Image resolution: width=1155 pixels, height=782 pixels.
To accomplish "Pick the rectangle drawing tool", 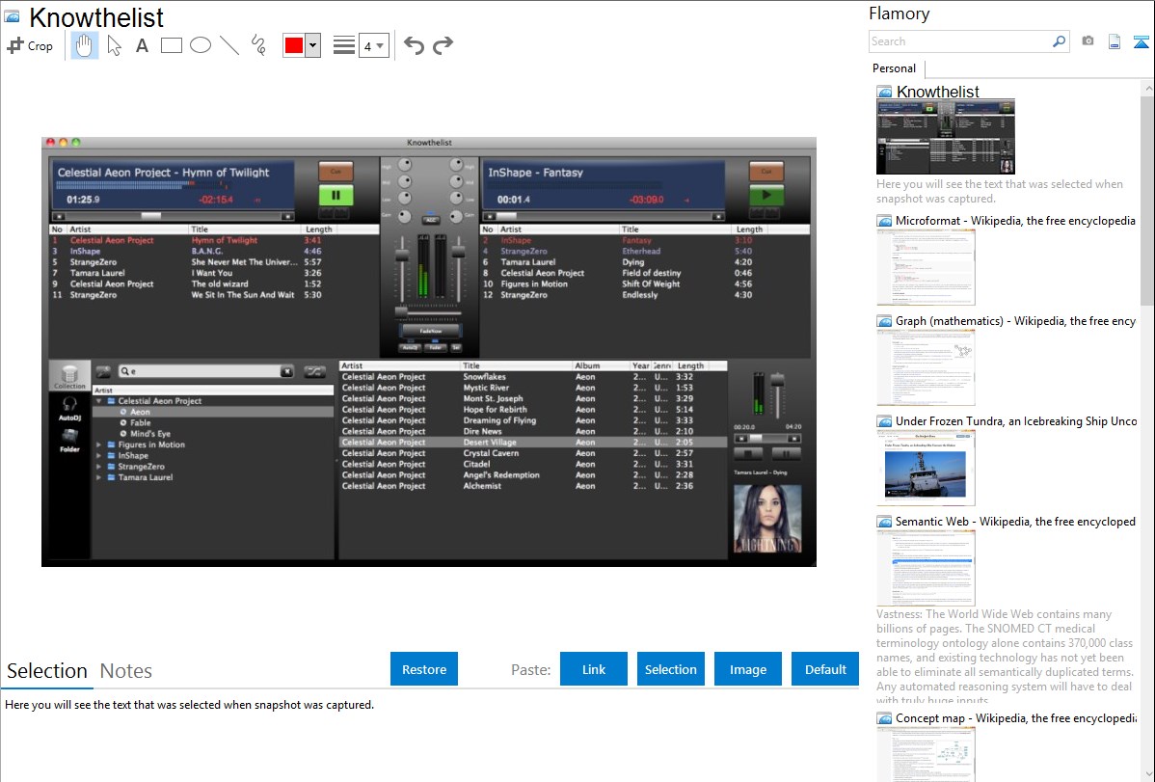I will coord(171,45).
